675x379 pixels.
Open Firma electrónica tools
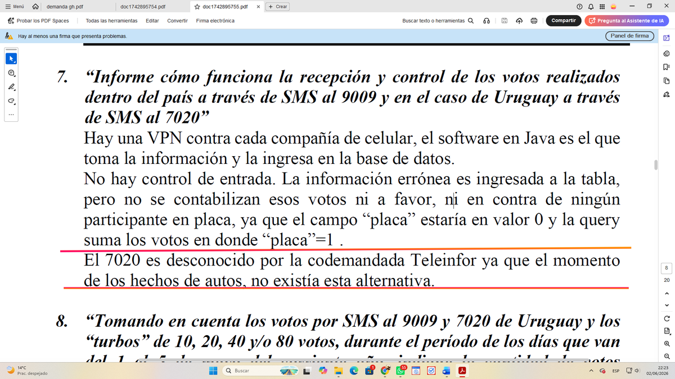pos(215,21)
